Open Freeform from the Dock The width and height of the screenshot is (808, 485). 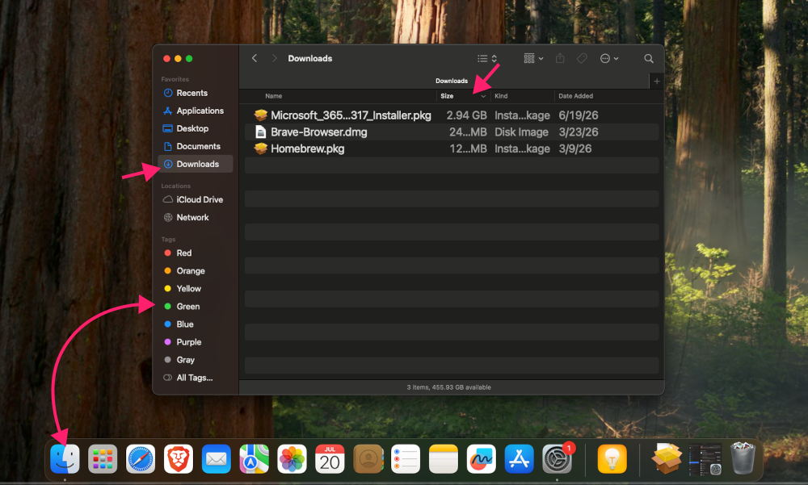click(482, 458)
